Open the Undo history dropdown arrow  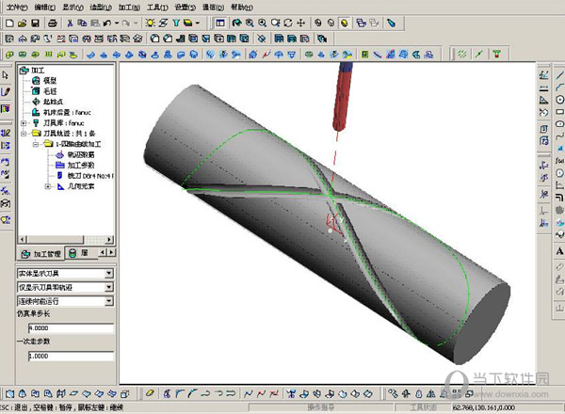click(117, 24)
